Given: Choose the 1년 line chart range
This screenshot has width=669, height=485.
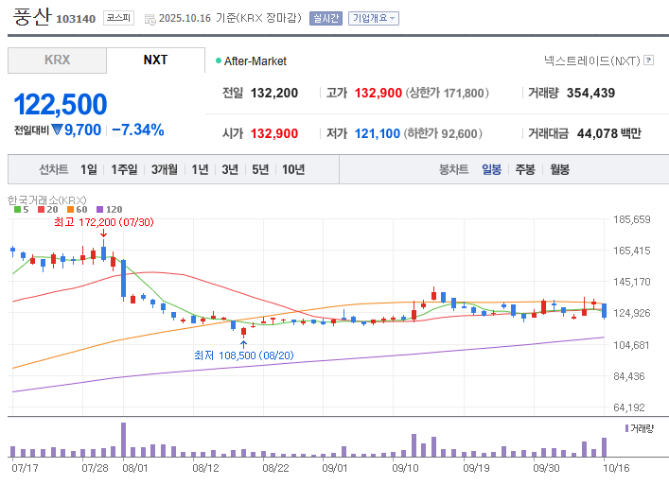Looking at the screenshot, I should (200, 169).
